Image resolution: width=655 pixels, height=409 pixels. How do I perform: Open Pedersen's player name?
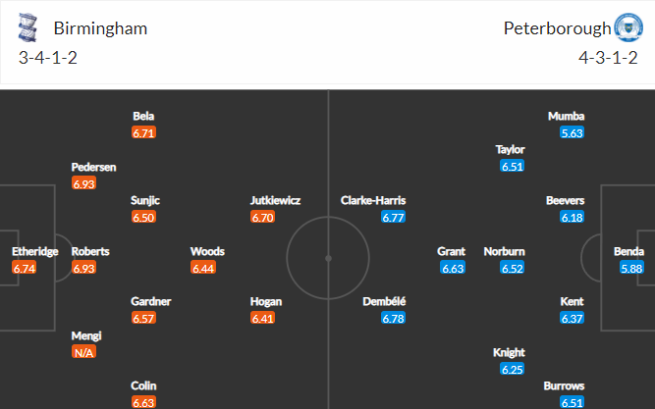point(93,167)
